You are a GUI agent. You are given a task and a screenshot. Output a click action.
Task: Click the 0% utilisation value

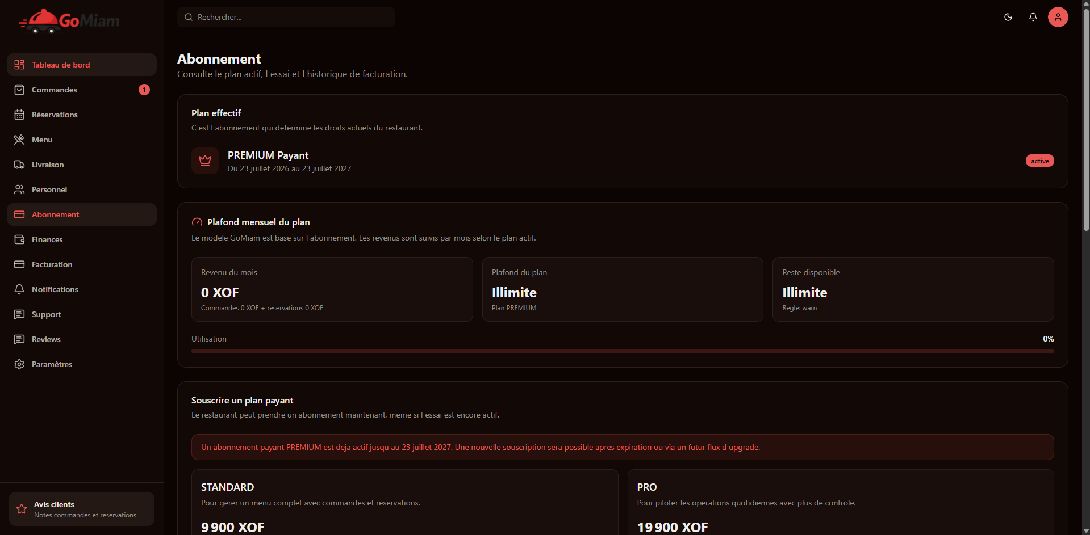[x=1049, y=339]
